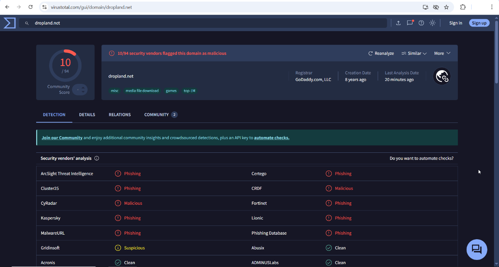This screenshot has width=499, height=267.
Task: Switch to the DETECTION tab
Action: pyautogui.click(x=54, y=115)
